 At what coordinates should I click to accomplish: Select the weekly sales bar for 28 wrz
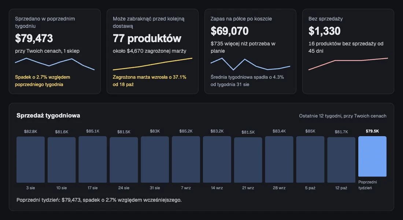pos(280,159)
